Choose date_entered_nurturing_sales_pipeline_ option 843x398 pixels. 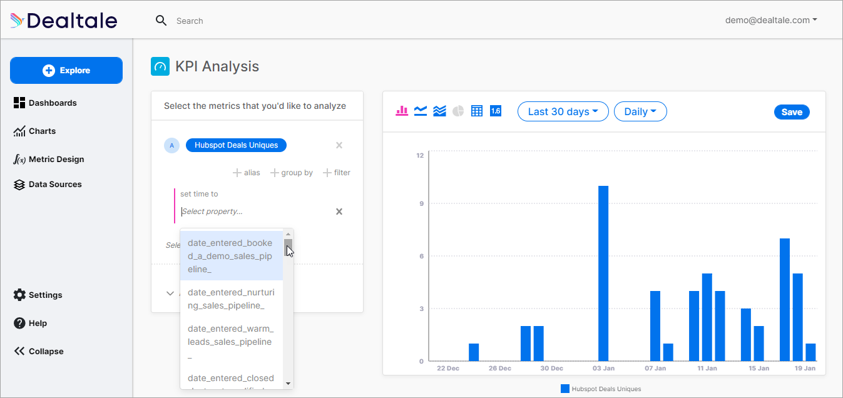231,298
